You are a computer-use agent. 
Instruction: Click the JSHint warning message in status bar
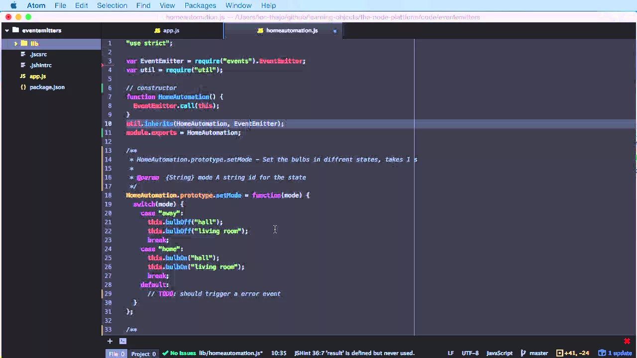[x=354, y=353]
